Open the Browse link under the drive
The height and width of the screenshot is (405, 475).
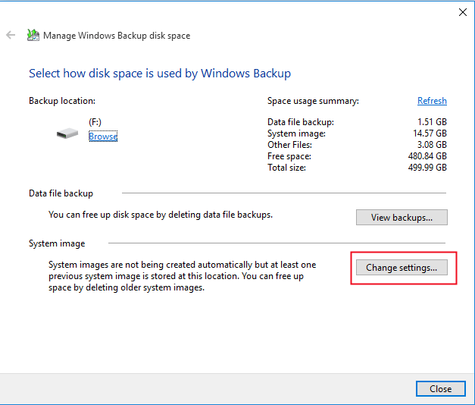point(103,137)
